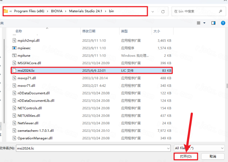Expand the view options dropdown arrow

[x=205, y=23]
